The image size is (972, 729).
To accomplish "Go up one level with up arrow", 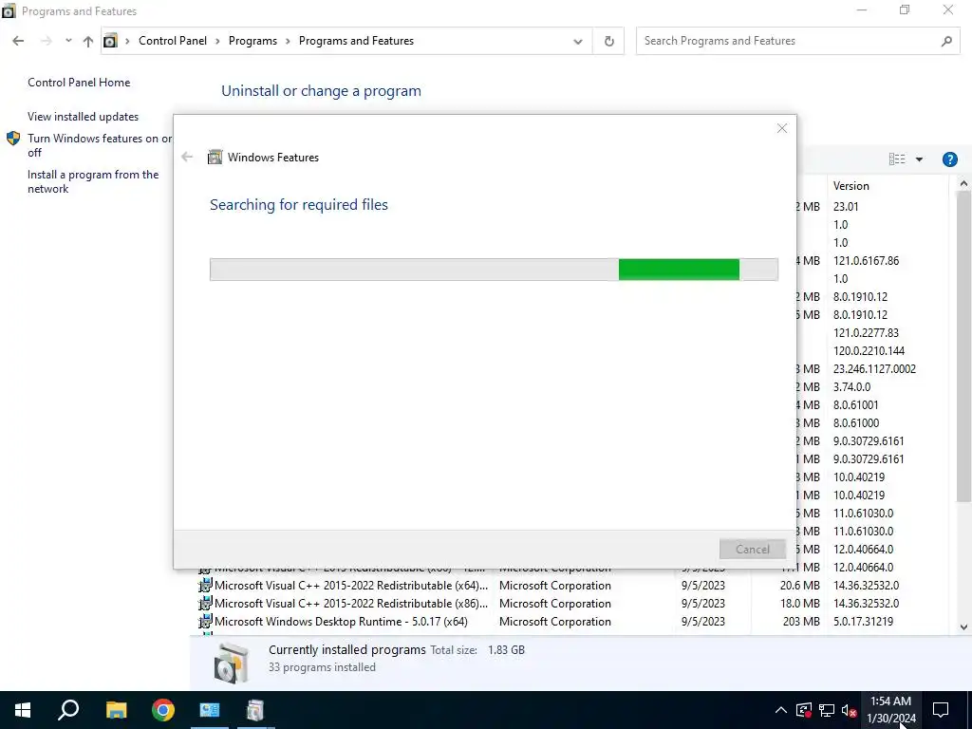I will (x=88, y=41).
